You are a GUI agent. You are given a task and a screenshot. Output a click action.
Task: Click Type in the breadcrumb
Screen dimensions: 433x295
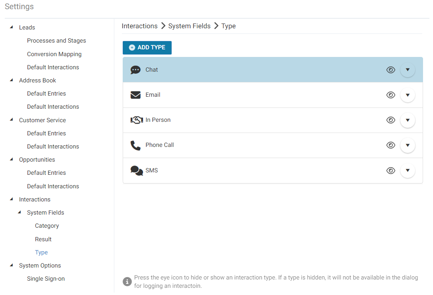click(x=228, y=26)
